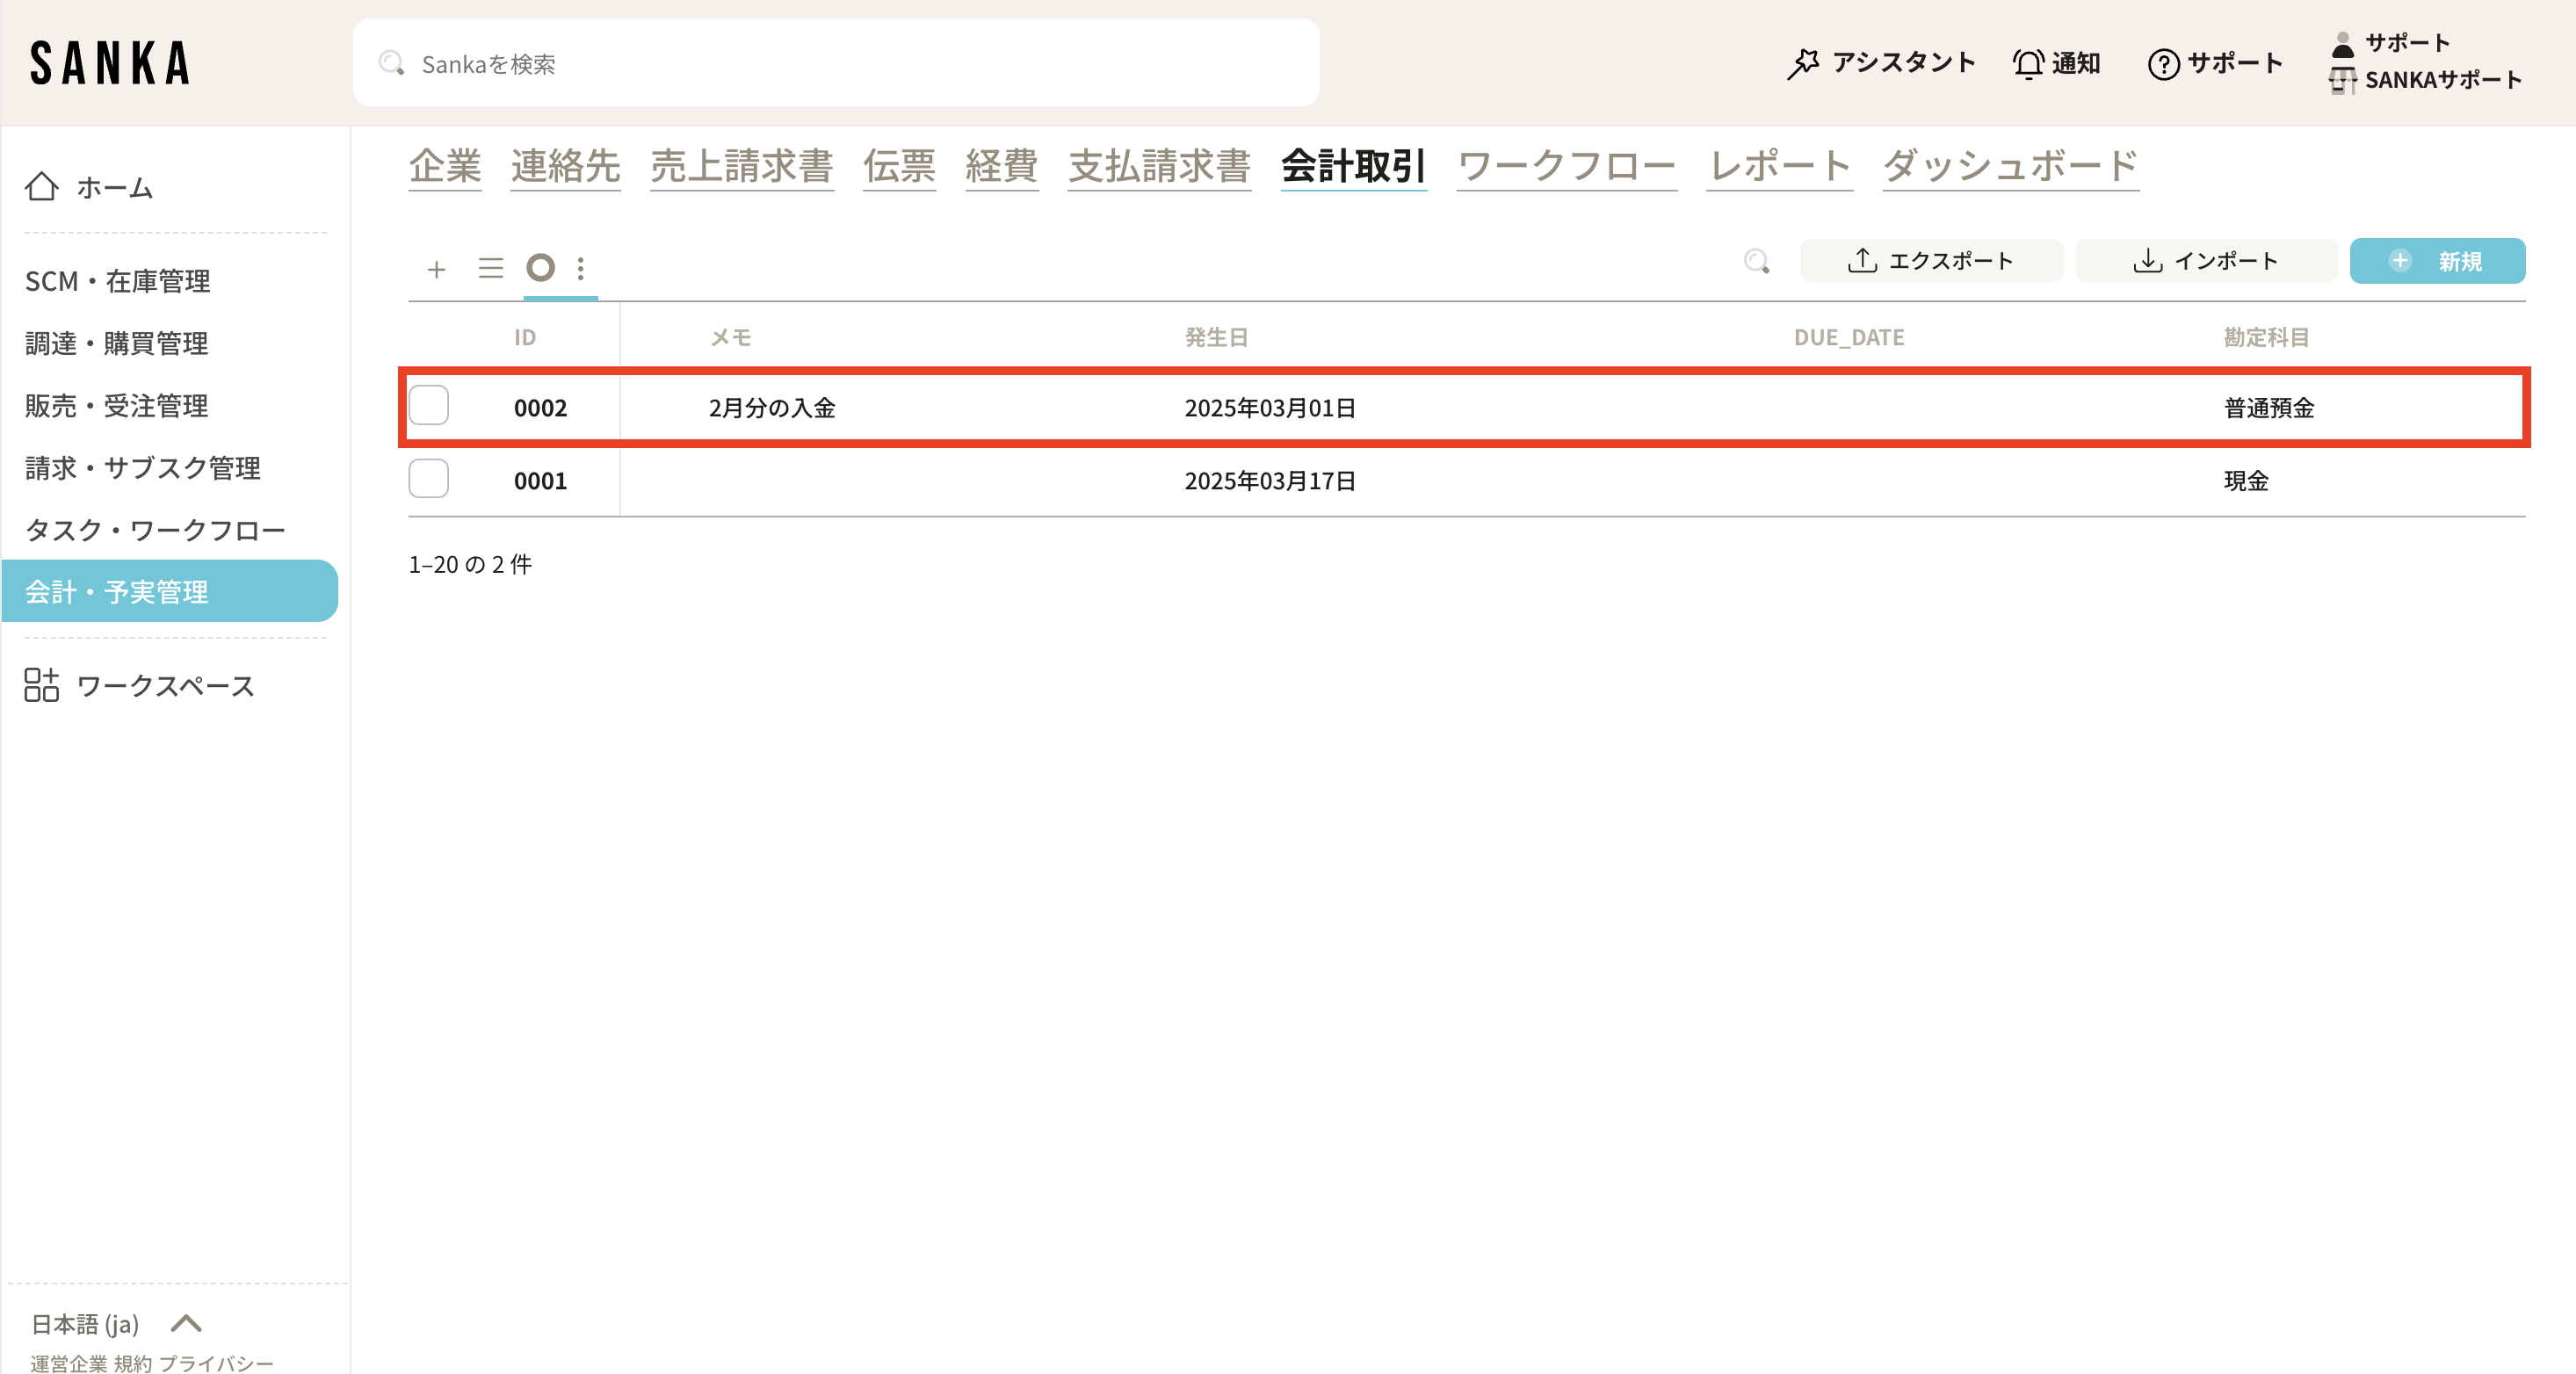
Task: Expand the 販売・受注管理 sidebar section
Action: 117,406
